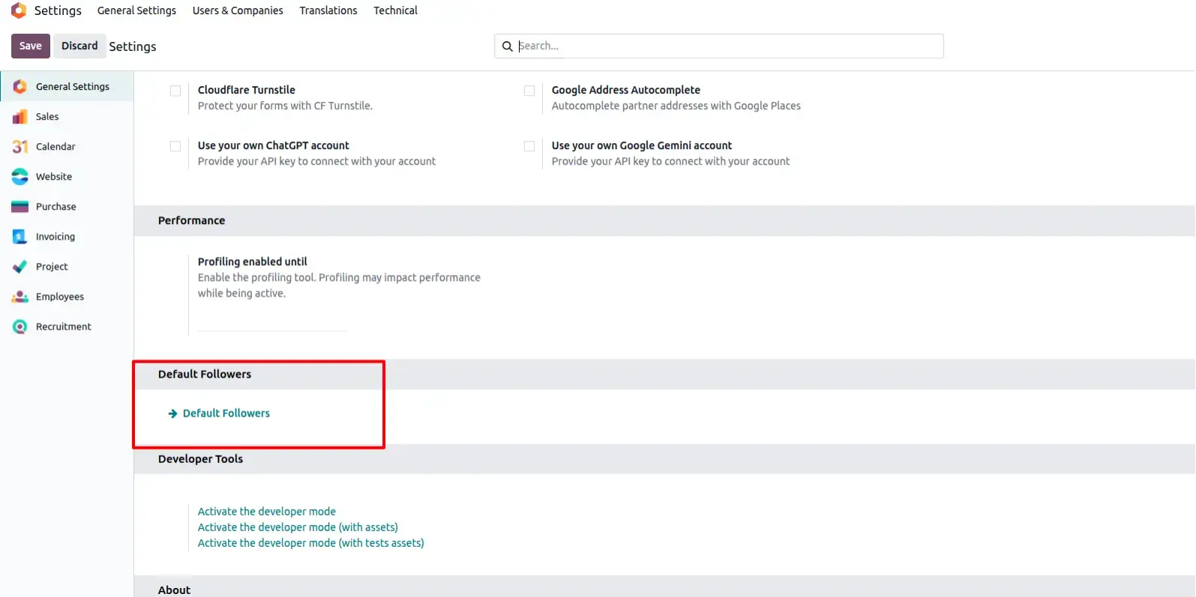Enable the Cloudflare Turnstile checkbox
The width and height of the screenshot is (1196, 597).
pos(175,91)
